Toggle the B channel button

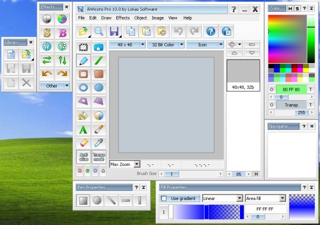pyautogui.click(x=95, y=171)
